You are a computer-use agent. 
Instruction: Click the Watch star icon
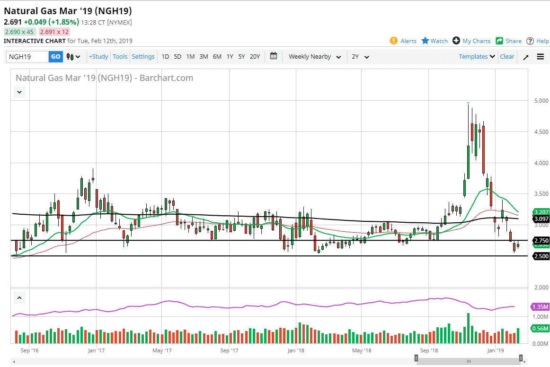coord(425,41)
